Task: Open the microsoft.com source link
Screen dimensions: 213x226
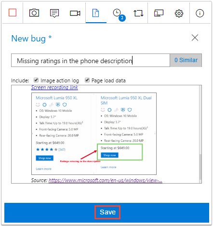Action: click(106, 180)
